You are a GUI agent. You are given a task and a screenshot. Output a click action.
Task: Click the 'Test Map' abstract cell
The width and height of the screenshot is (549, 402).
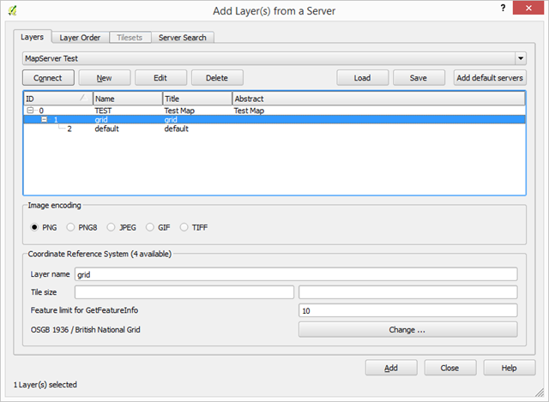click(249, 111)
